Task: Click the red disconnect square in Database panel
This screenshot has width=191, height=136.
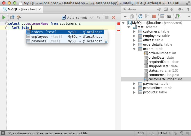Action: tap(154, 16)
